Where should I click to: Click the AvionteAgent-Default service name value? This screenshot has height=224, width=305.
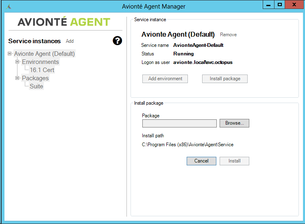[x=198, y=45]
